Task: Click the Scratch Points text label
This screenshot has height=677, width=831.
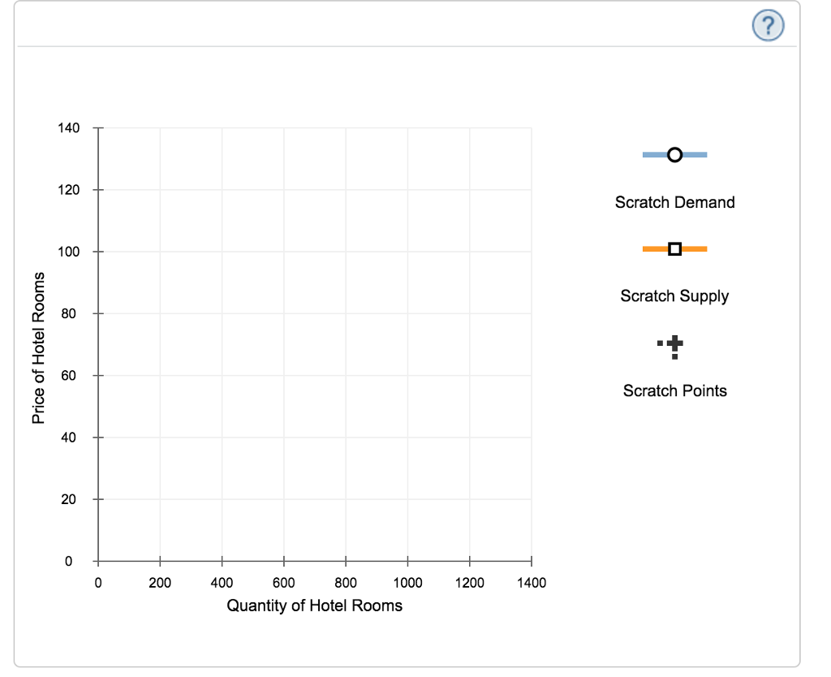Action: [x=674, y=390]
